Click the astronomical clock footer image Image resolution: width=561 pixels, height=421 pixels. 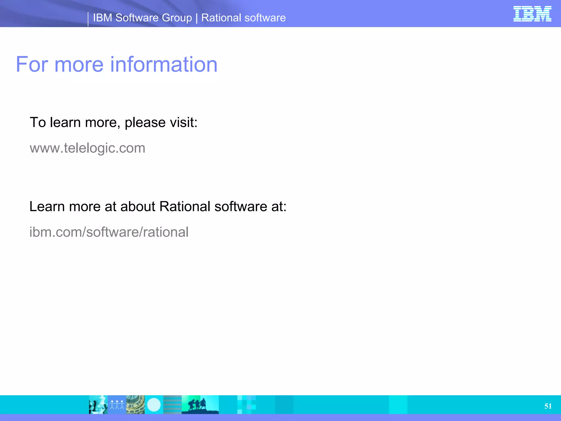pyautogui.click(x=135, y=405)
